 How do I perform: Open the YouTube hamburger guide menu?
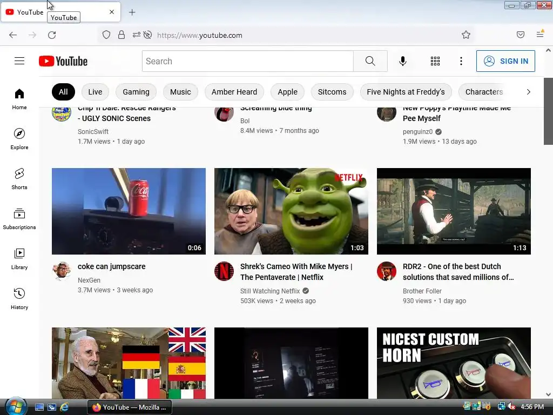(x=19, y=61)
